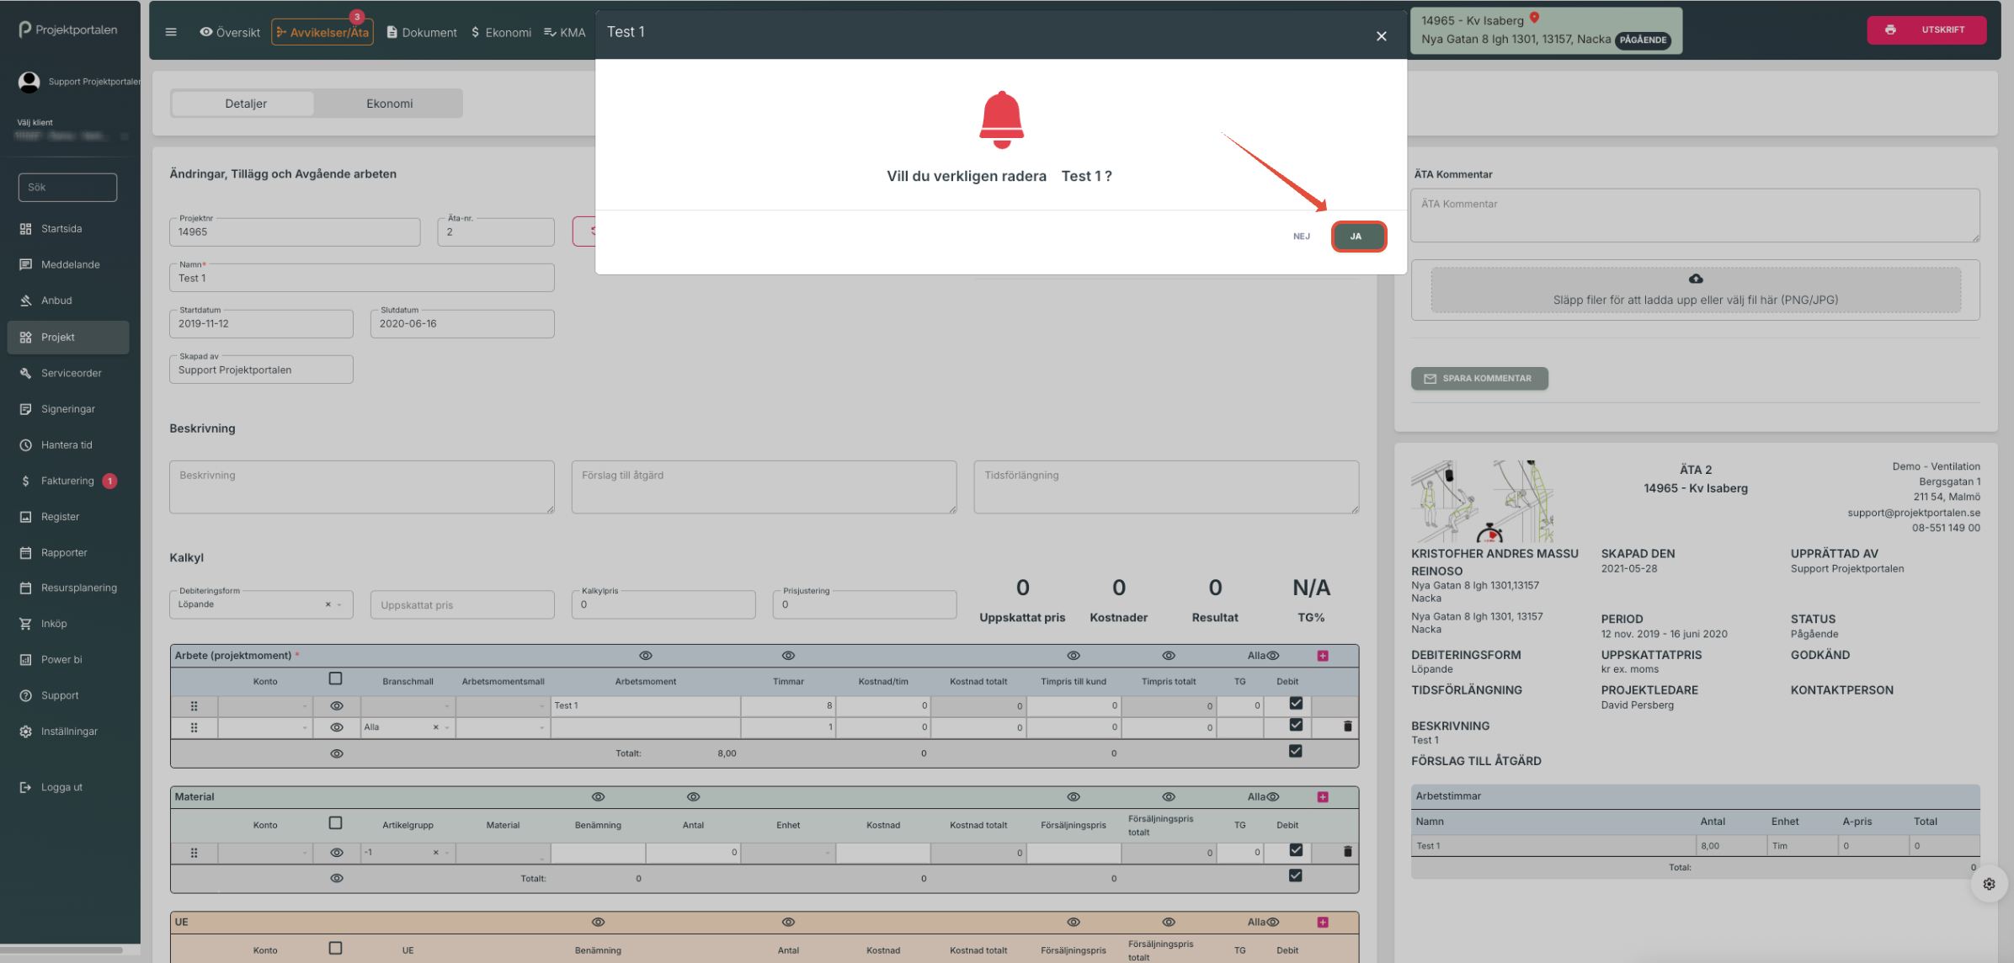
Task: Open Fakturering in the sidebar
Action: click(x=67, y=481)
